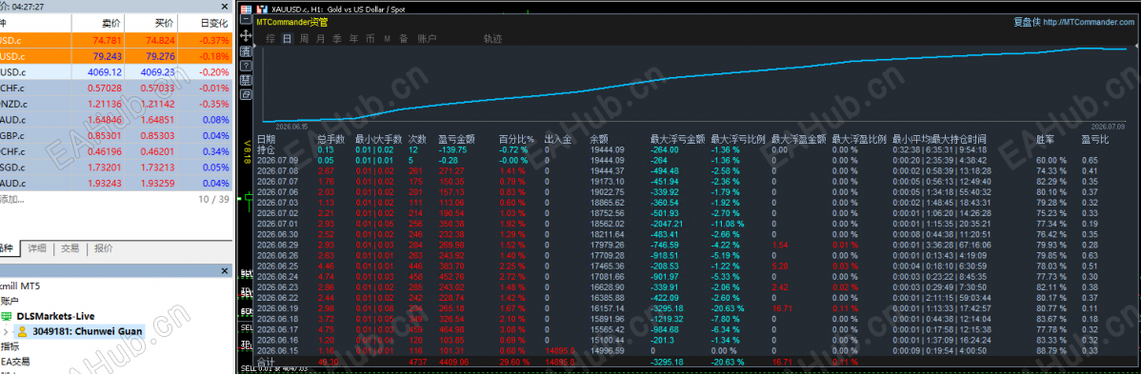Click the 买价 column header
The height and width of the screenshot is (374, 1141).
(165, 23)
